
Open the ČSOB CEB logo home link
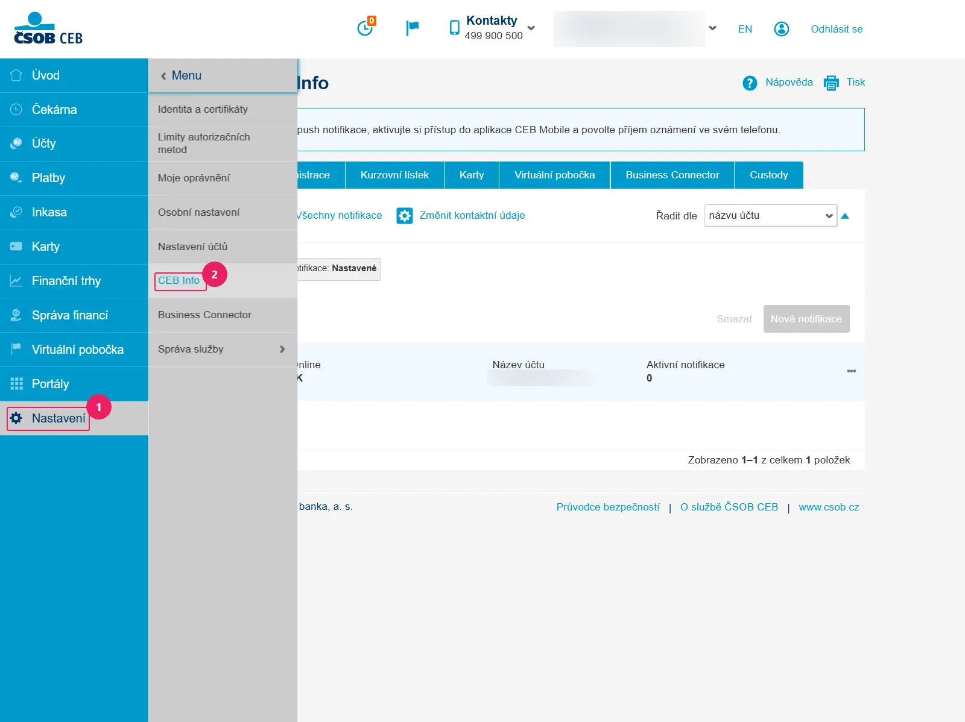point(48,29)
